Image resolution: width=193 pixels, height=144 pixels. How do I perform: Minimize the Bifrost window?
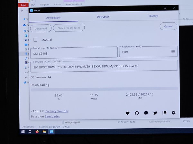[156, 8]
